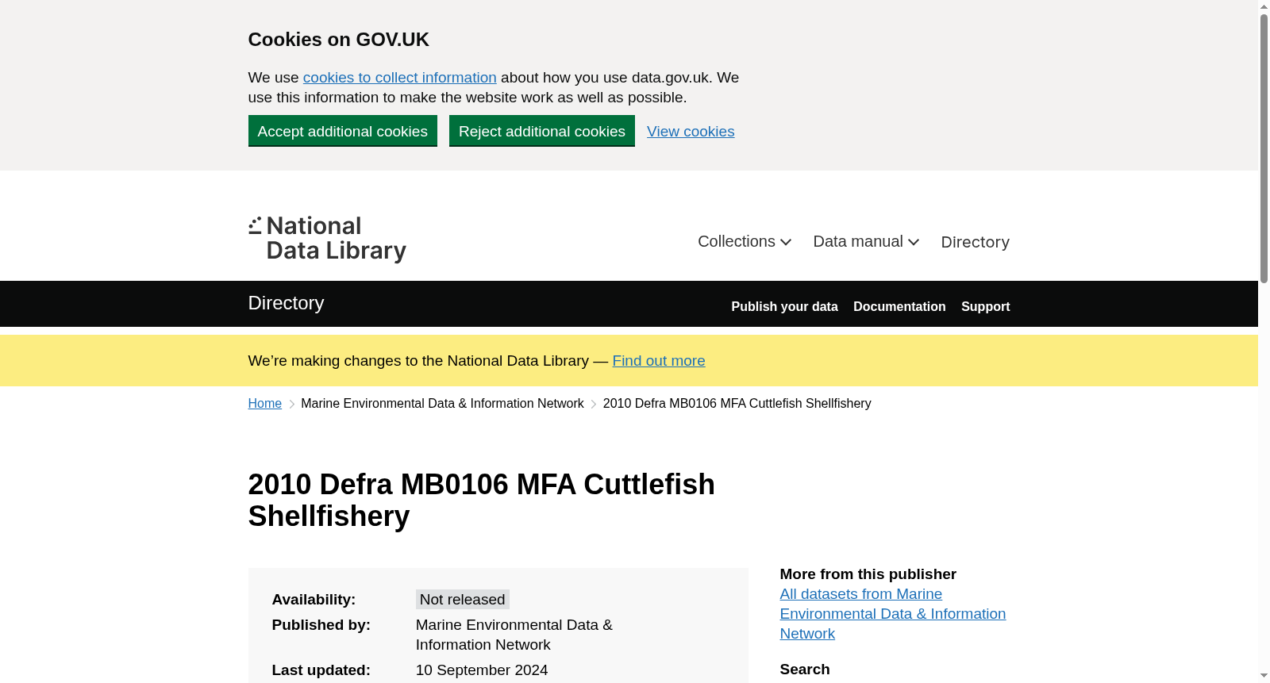Go to Home breadcrumb
Image resolution: width=1270 pixels, height=683 pixels.
[x=264, y=404]
